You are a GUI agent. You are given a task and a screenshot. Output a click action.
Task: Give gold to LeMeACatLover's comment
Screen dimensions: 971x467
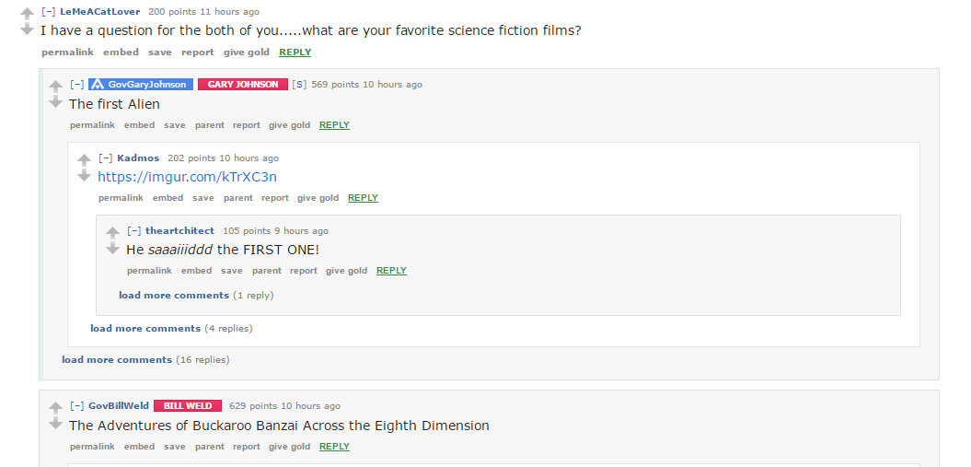pyautogui.click(x=247, y=53)
